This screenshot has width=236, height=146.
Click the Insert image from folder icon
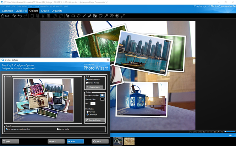(x=95, y=16)
